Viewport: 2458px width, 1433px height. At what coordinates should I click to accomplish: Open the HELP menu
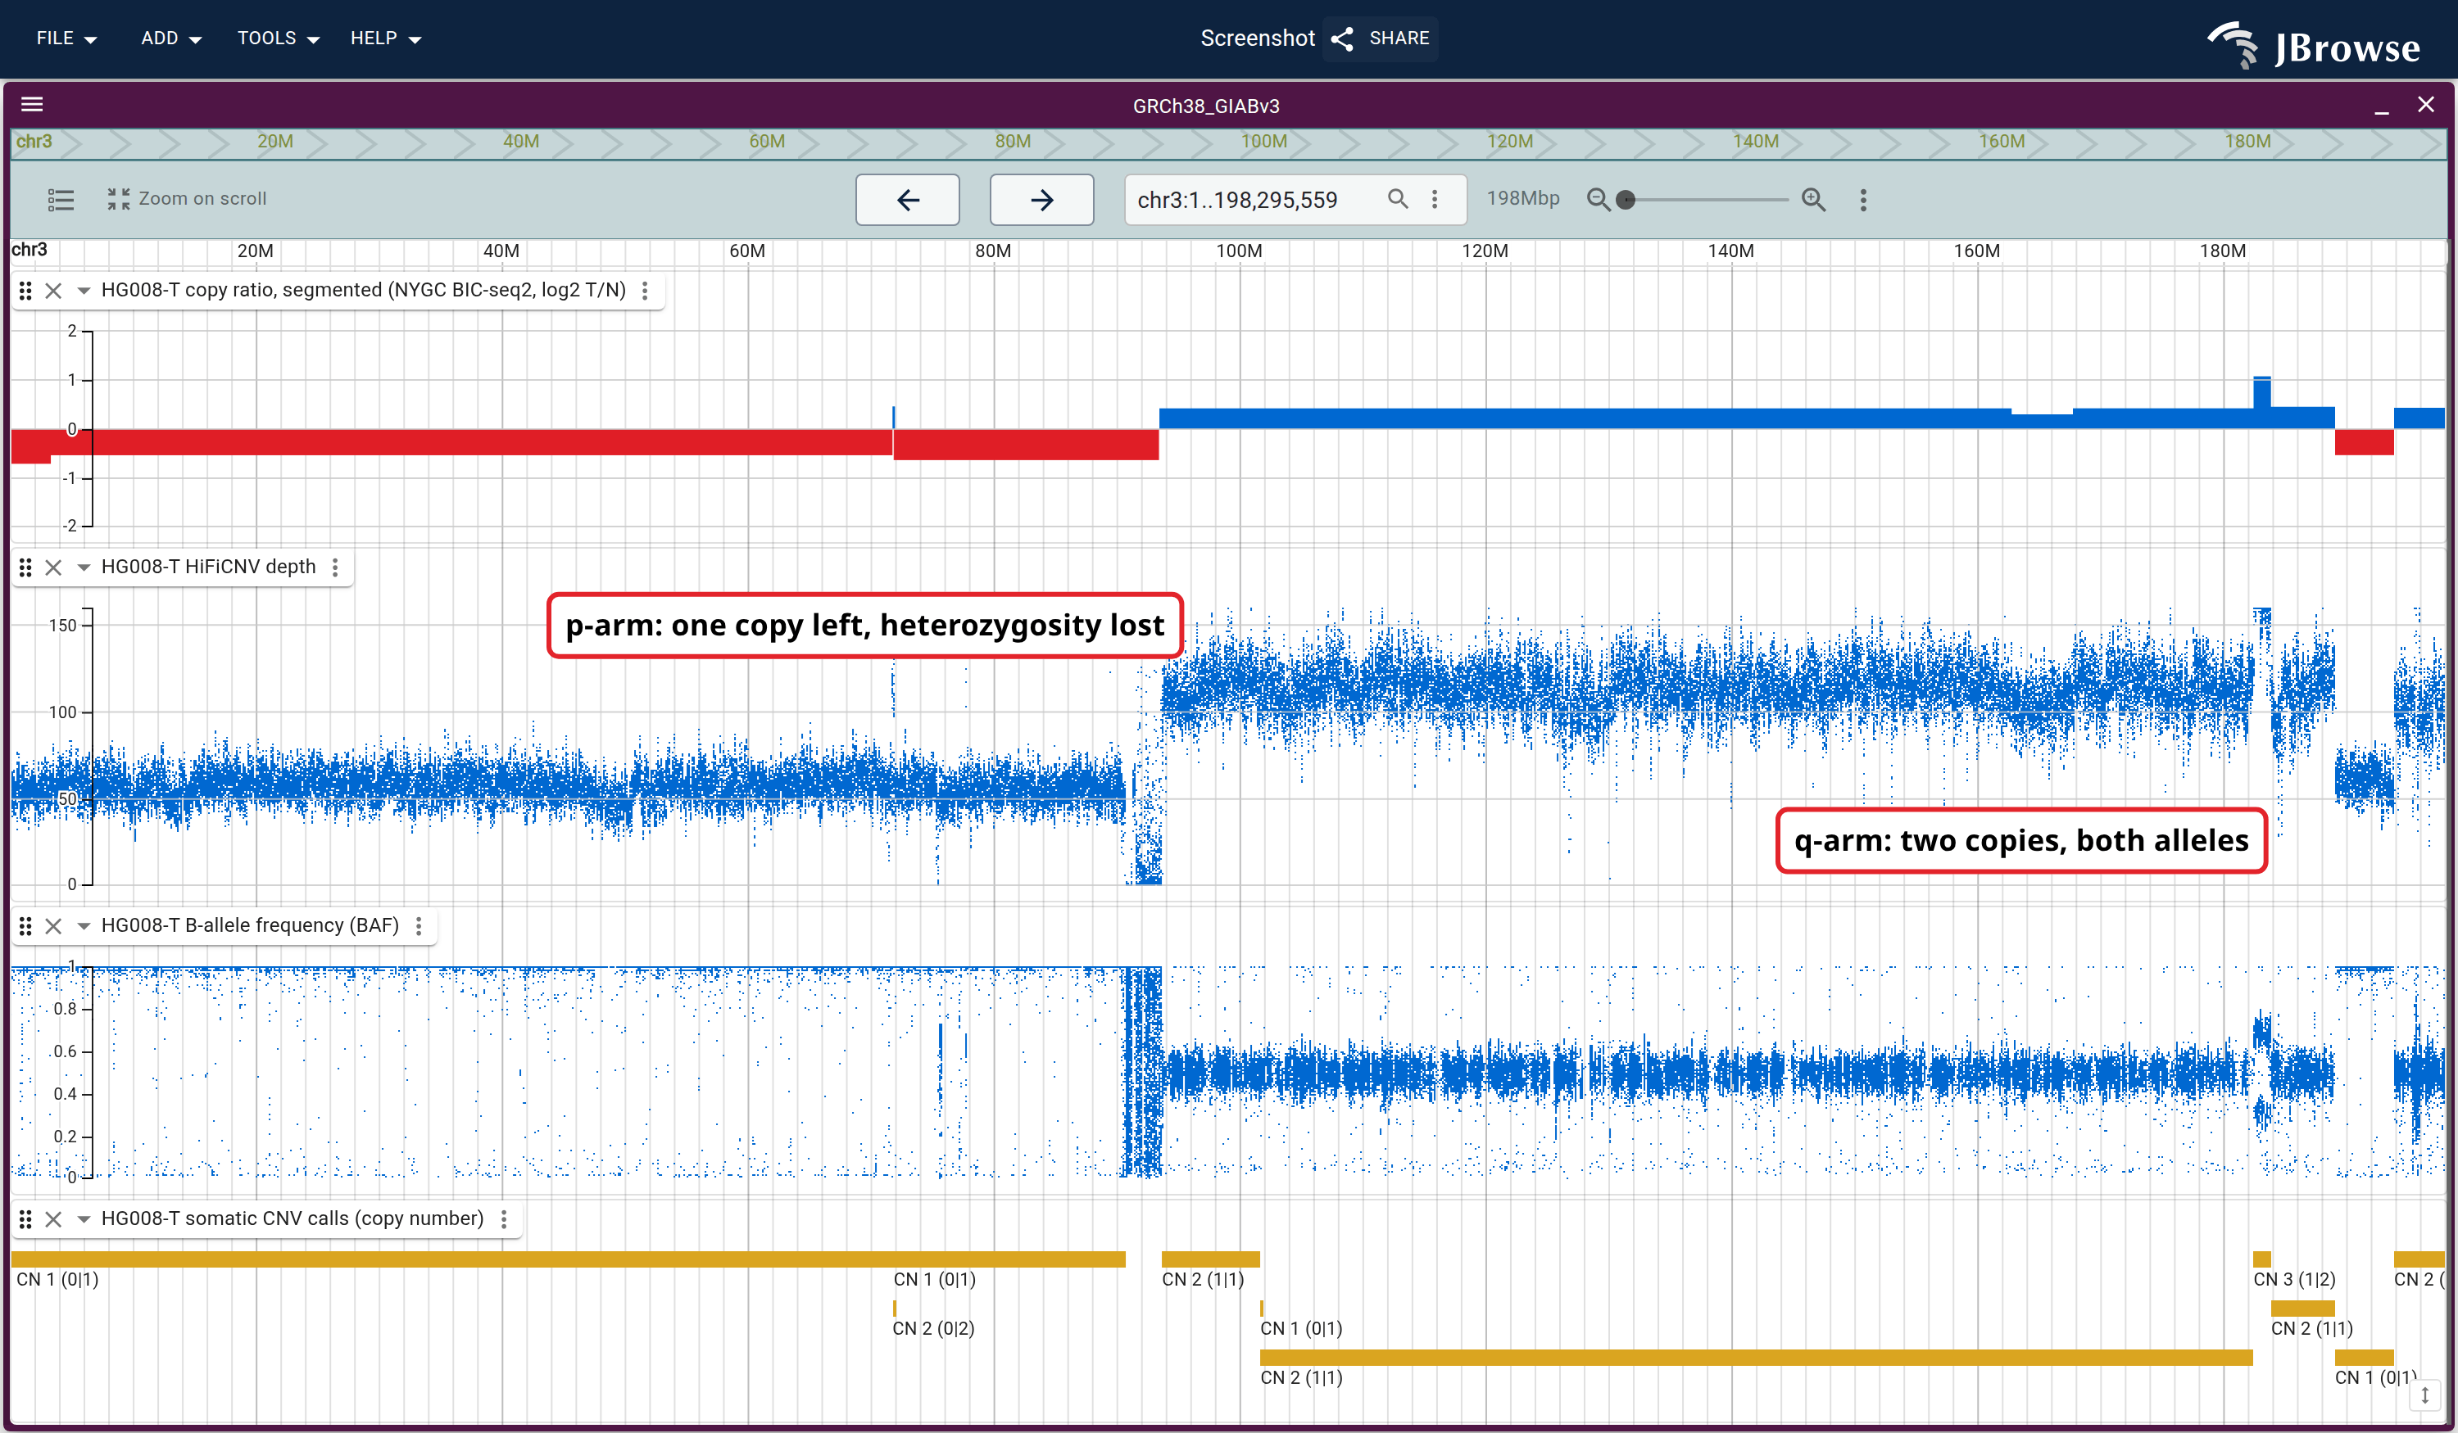[385, 38]
